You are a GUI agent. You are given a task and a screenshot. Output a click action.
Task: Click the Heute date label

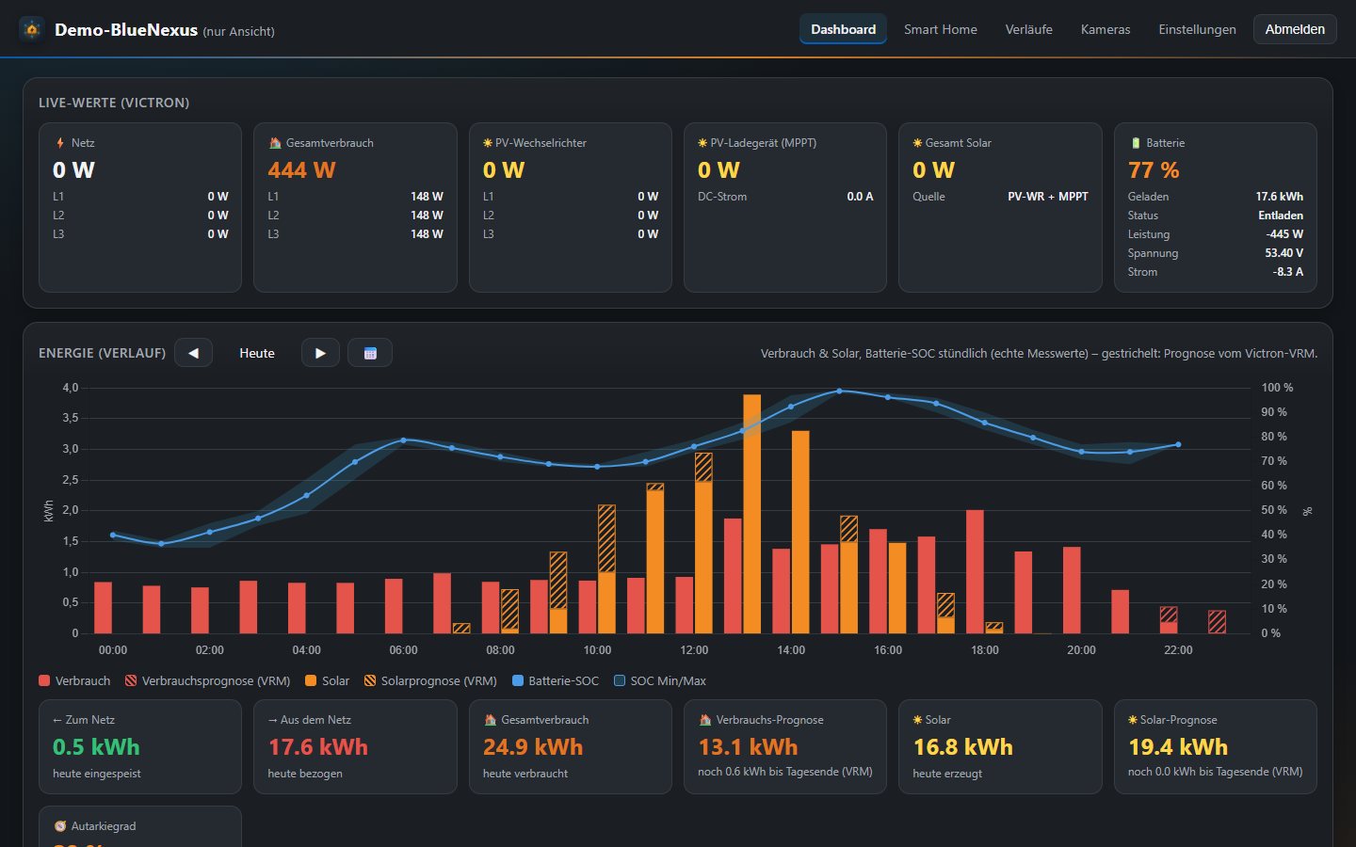tap(257, 353)
